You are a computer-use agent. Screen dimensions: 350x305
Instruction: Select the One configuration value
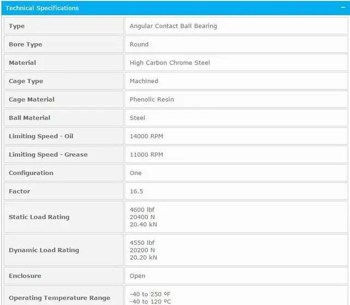pyautogui.click(x=136, y=173)
